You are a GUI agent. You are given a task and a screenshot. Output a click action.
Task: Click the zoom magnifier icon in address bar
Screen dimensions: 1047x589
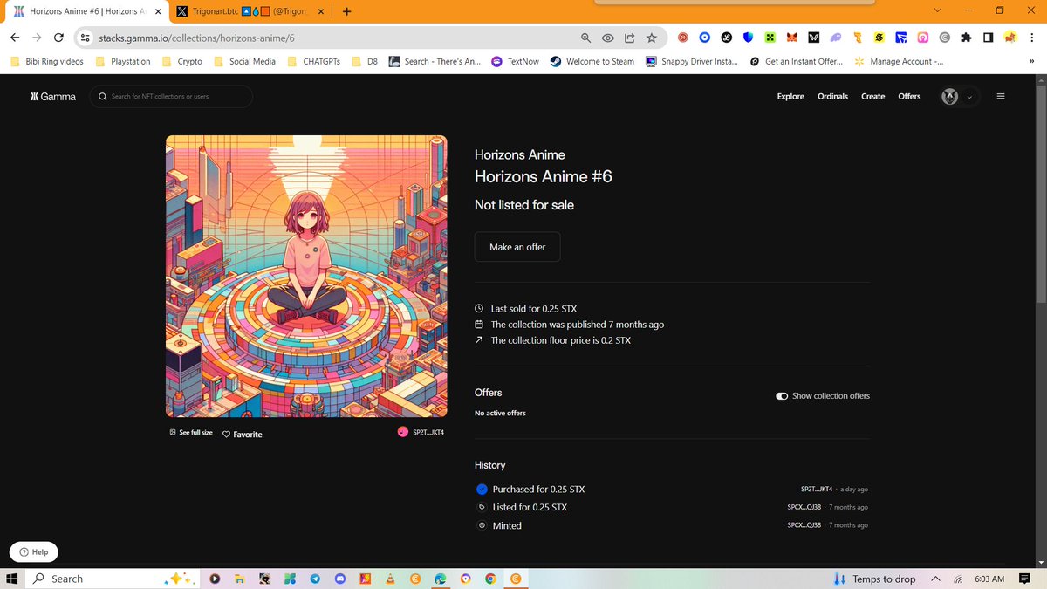587,38
